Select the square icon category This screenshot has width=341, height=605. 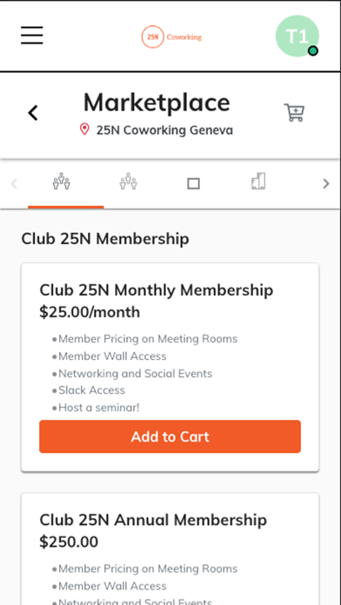coord(193,183)
